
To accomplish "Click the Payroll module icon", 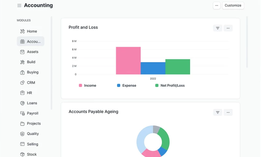I will click(x=22, y=113).
